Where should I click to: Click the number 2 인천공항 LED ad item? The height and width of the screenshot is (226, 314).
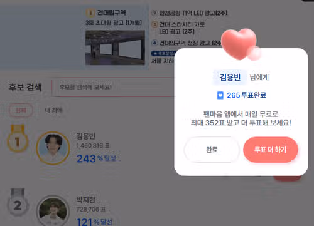[x=189, y=13]
